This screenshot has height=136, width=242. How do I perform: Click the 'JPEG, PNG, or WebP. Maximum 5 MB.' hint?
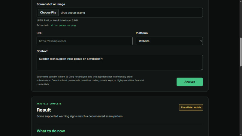pos(57,20)
